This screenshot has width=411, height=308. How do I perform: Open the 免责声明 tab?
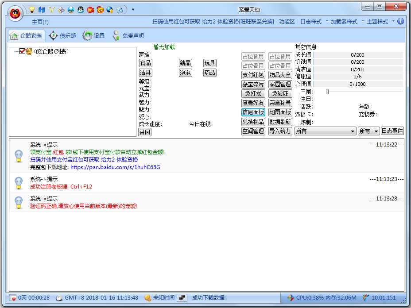point(128,35)
